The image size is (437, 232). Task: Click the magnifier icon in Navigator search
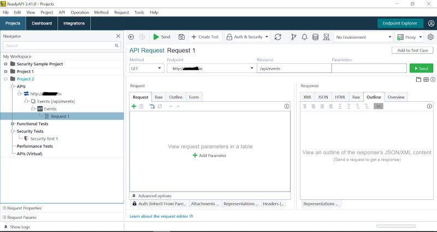pyautogui.click(x=117, y=46)
